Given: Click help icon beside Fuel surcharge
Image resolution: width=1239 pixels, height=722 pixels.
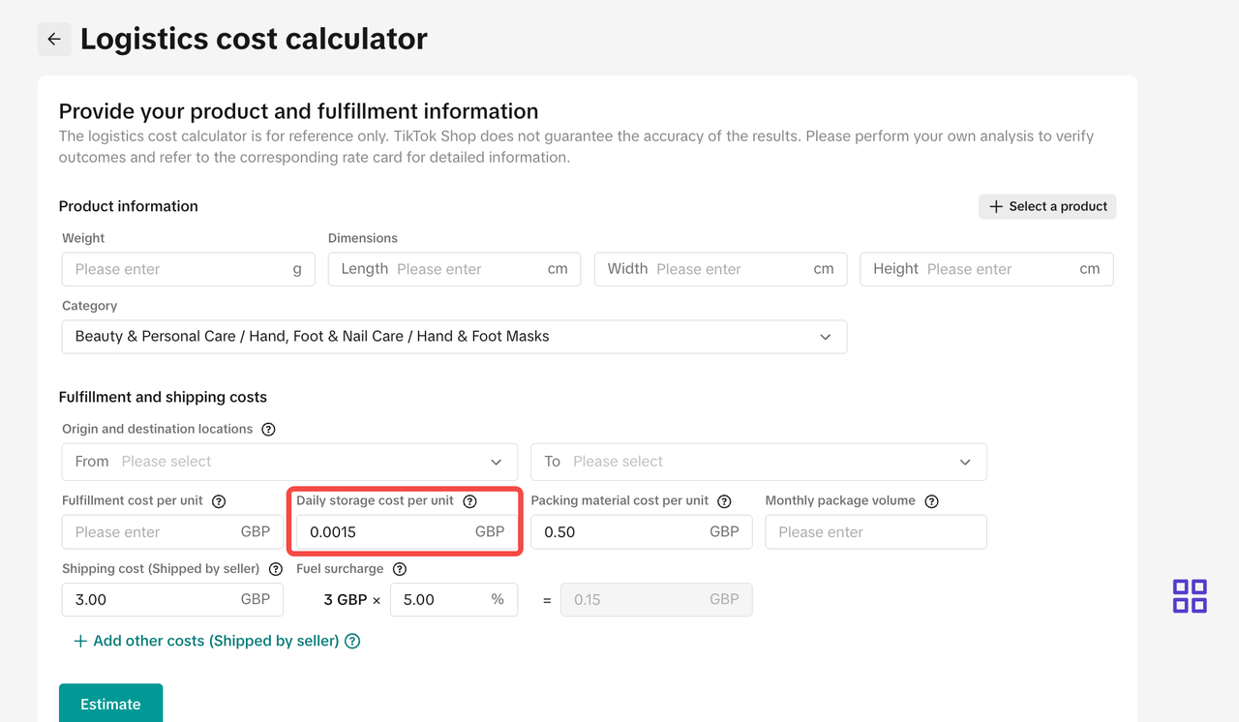Looking at the screenshot, I should [x=400, y=569].
